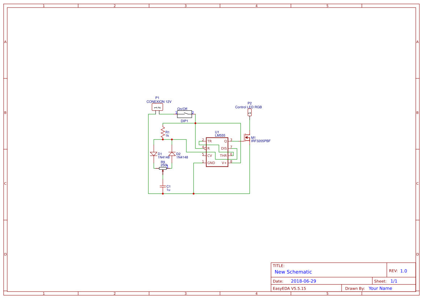Screen dimensions: 423x299
Task: Click the R9 250k potentiometer symbol
Action: (163, 168)
